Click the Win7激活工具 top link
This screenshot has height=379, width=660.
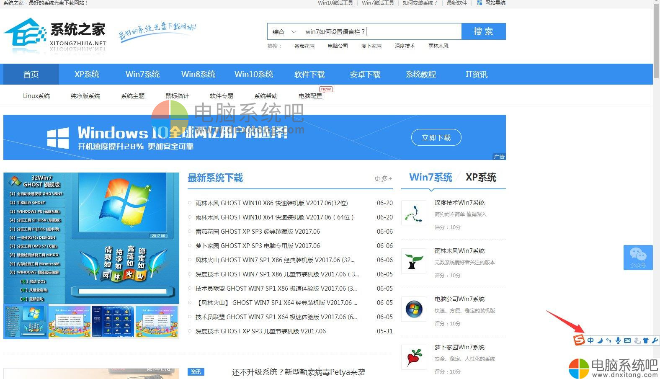pos(378,3)
